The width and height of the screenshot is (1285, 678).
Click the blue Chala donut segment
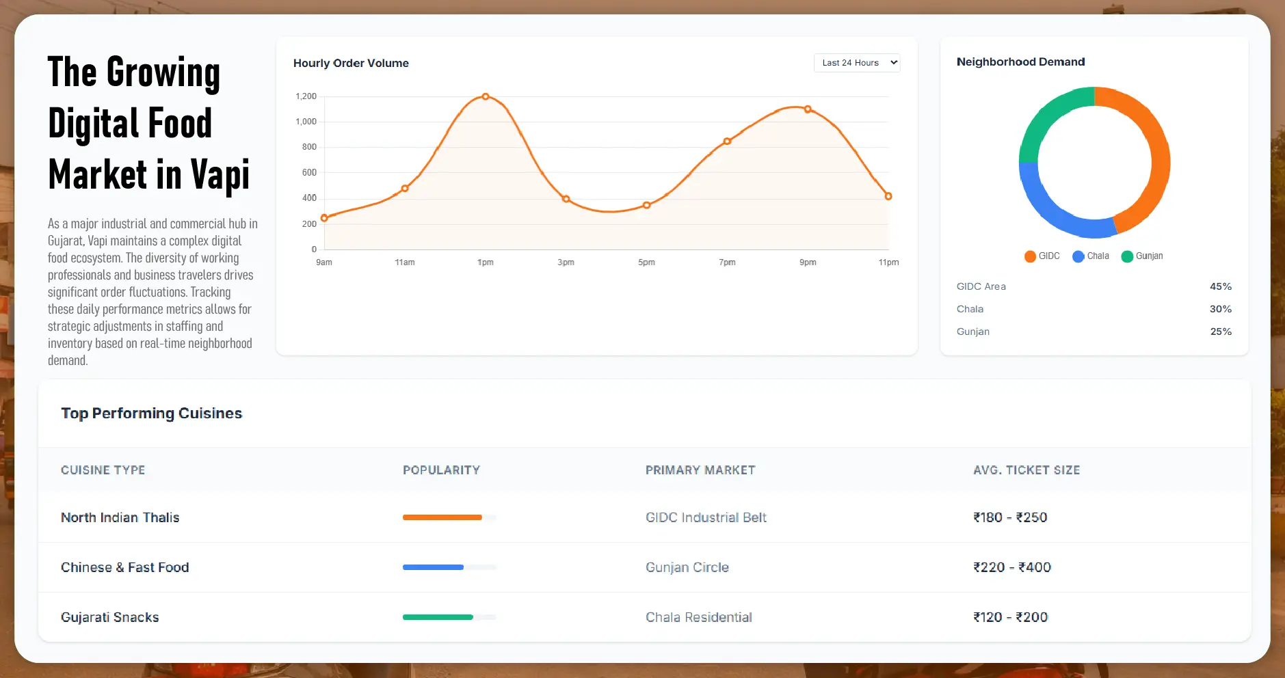click(x=1053, y=213)
